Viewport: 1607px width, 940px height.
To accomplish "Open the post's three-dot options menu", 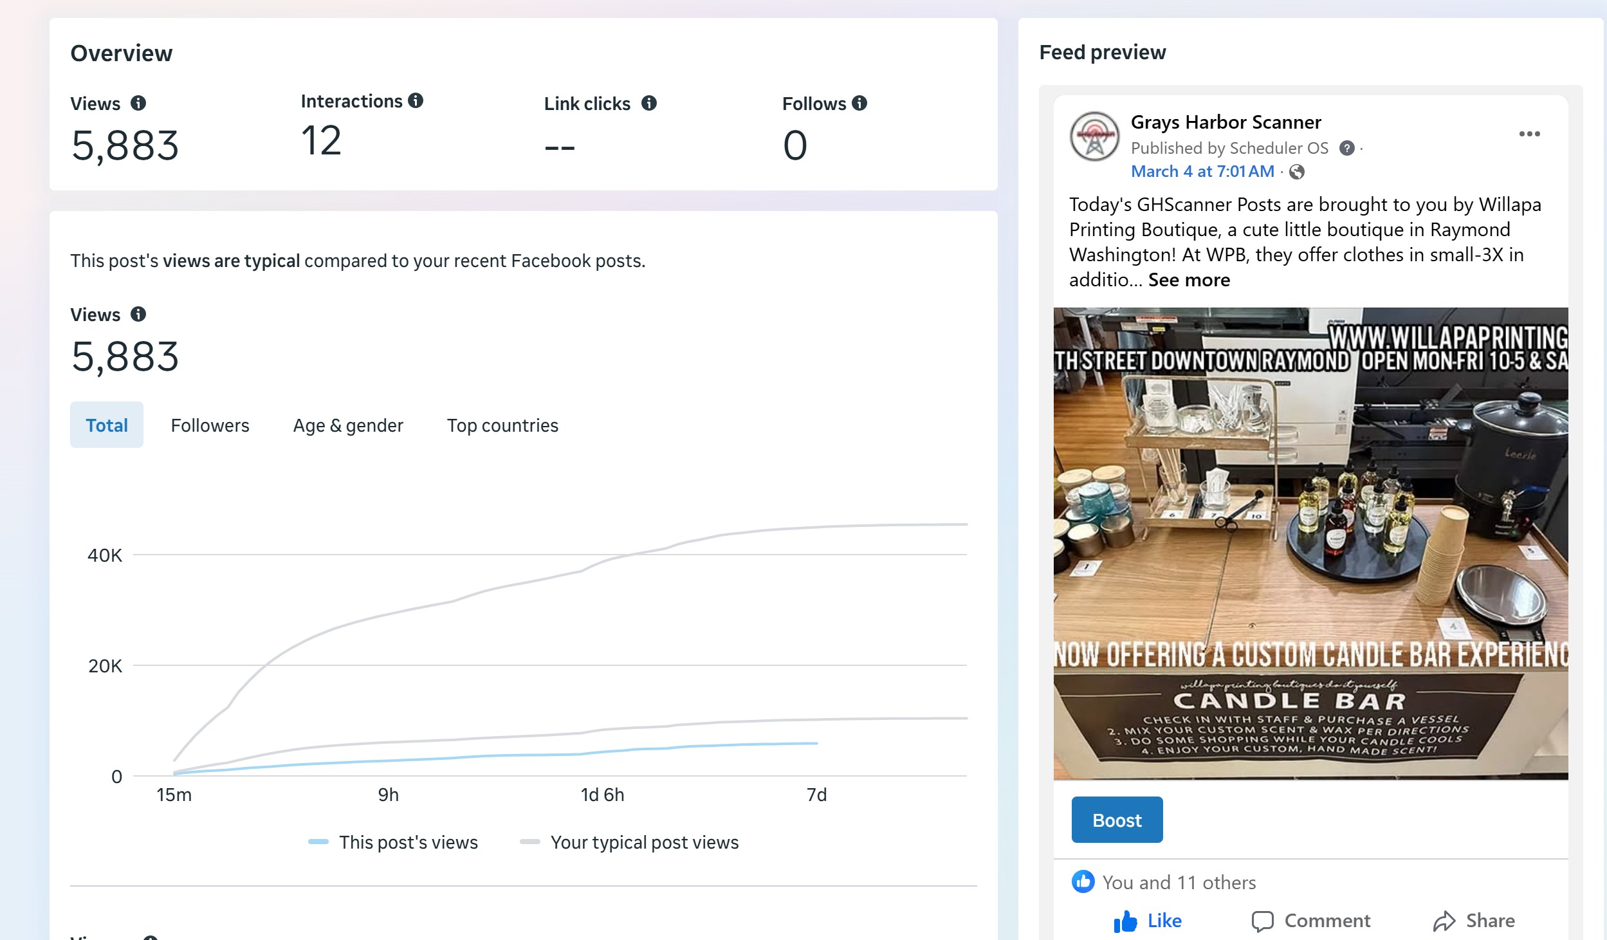I will click(x=1529, y=134).
